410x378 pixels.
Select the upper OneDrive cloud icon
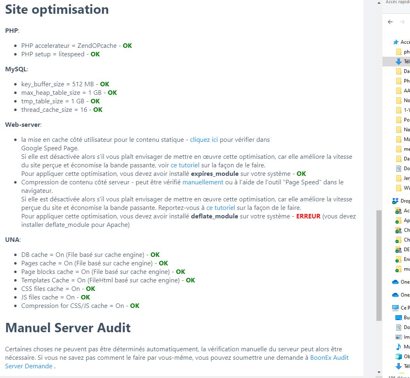click(395, 282)
